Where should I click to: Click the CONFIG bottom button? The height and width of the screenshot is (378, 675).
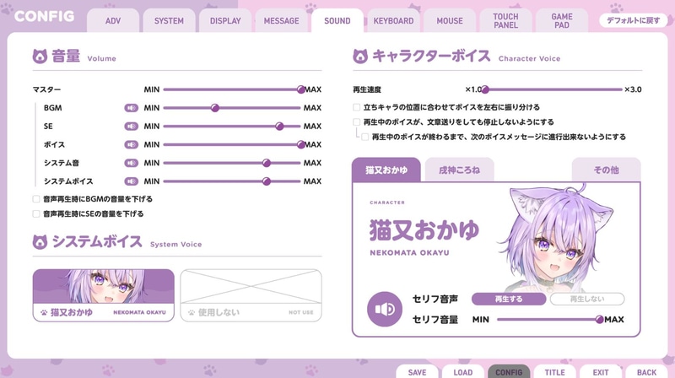pos(509,372)
